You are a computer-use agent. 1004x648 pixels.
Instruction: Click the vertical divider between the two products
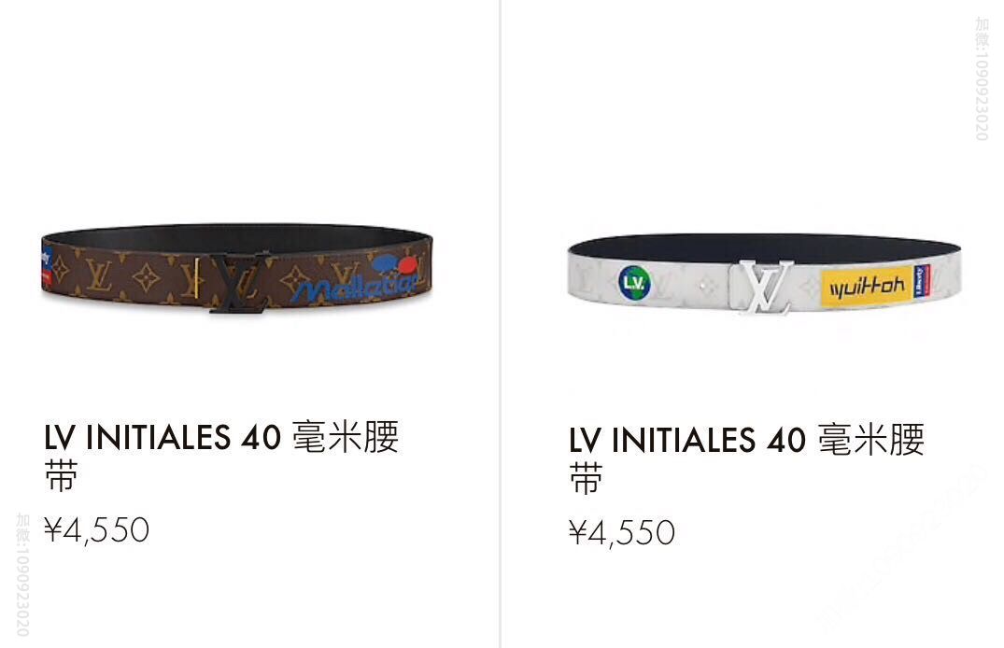pos(500,324)
